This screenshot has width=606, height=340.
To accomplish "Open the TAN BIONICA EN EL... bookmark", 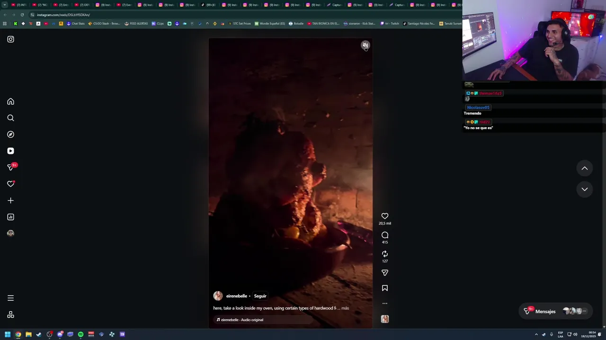I will (323, 24).
